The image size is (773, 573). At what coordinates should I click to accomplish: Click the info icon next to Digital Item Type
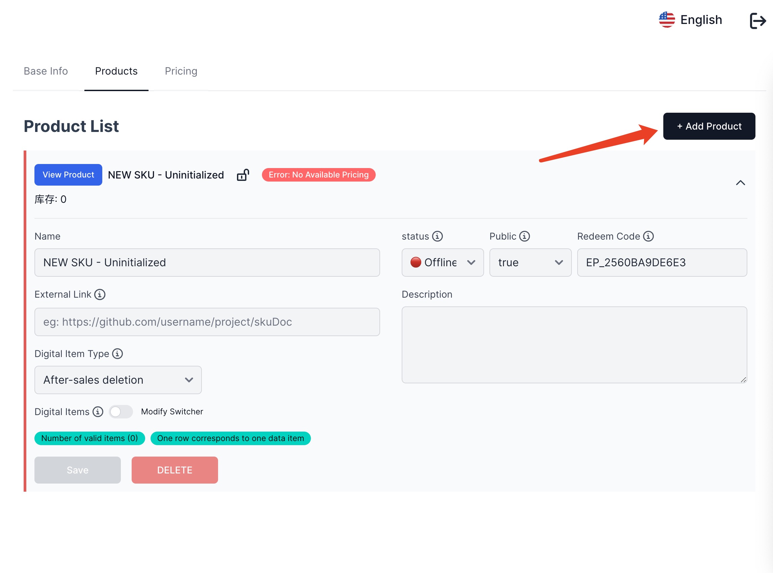pyautogui.click(x=118, y=354)
